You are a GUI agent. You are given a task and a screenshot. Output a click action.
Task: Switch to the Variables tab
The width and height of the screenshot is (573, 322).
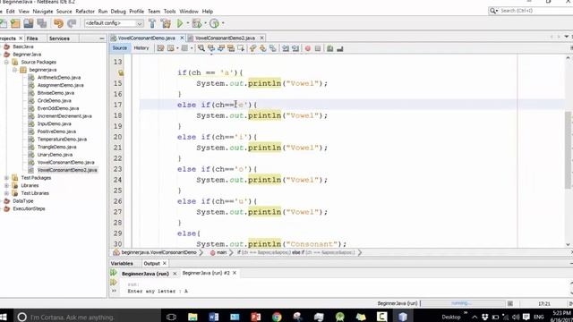pos(122,263)
